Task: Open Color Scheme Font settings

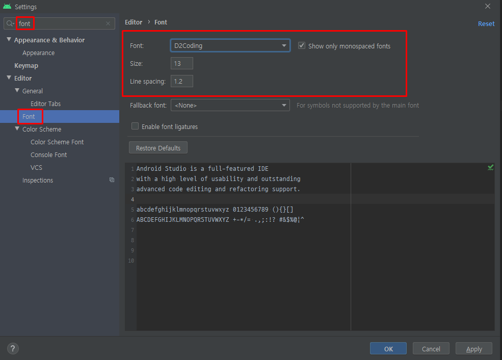Action: (57, 142)
